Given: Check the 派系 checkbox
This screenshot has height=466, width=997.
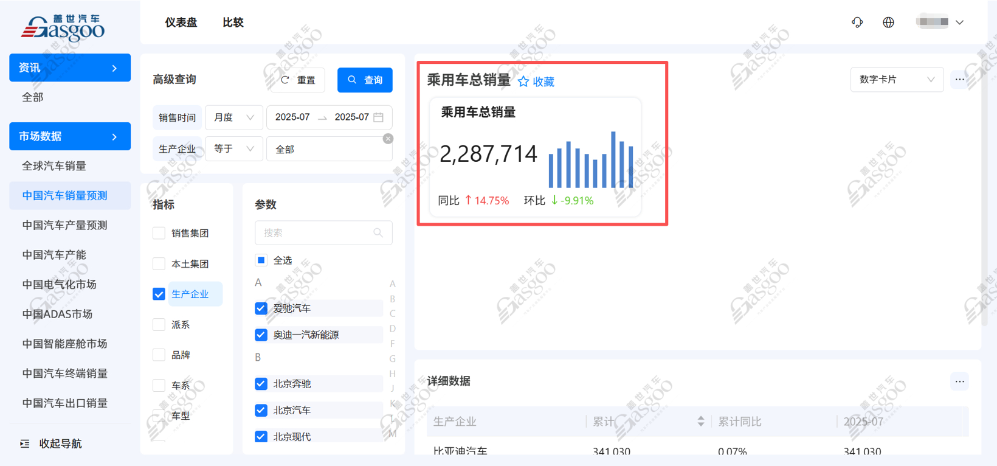Looking at the screenshot, I should (x=159, y=324).
